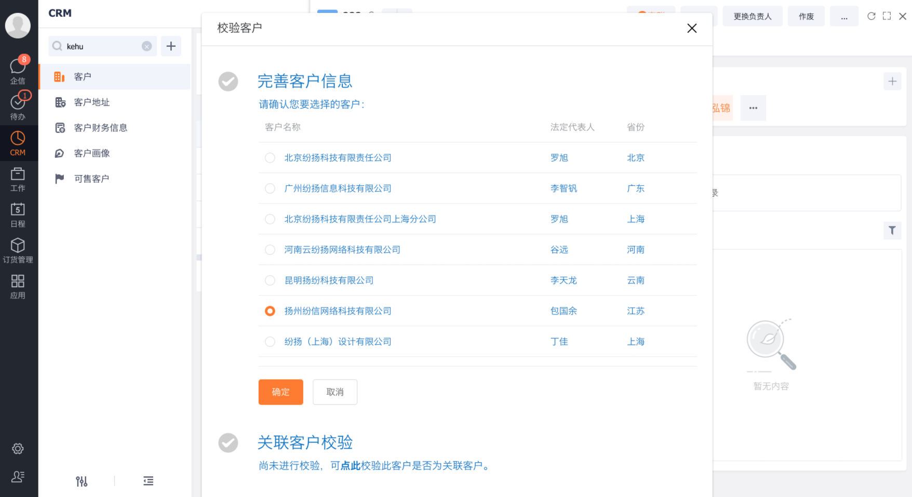Click company name 扬州纷信网络科技有限公司
Viewport: 912px width, 497px height.
(338, 311)
